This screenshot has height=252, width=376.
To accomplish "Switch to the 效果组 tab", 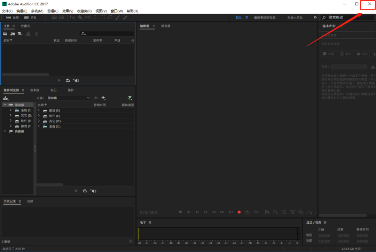I will (35, 90).
